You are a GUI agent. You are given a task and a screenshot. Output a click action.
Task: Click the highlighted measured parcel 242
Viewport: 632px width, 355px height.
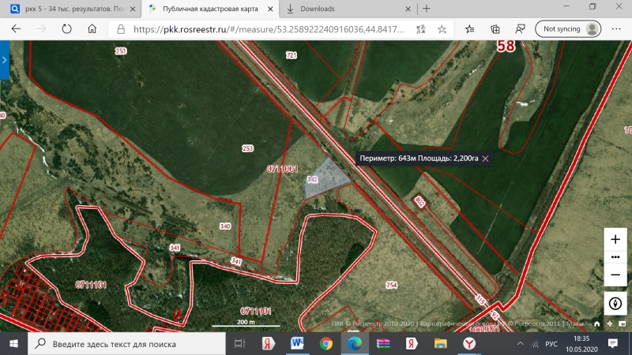[322, 178]
